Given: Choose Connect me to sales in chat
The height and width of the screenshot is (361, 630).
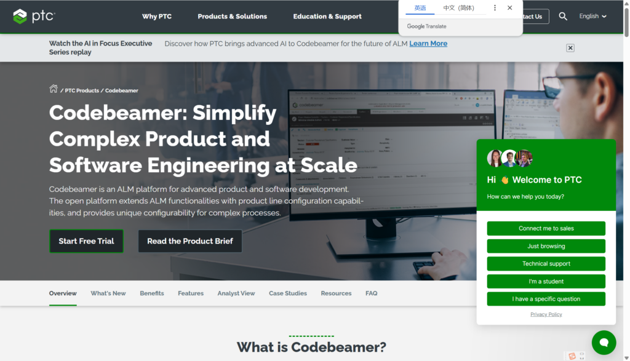Looking at the screenshot, I should coord(546,228).
